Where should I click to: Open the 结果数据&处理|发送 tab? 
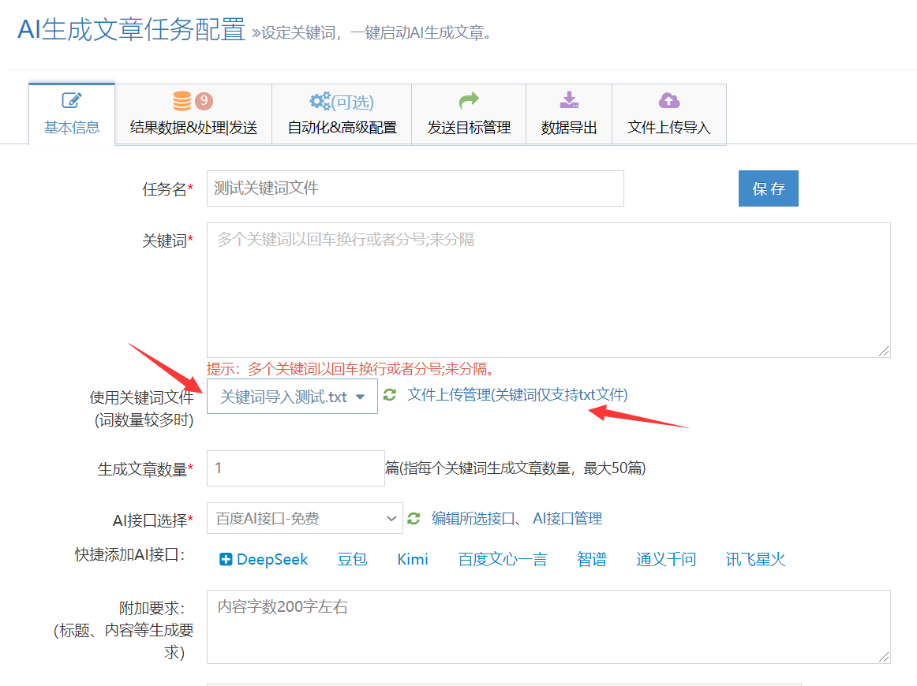click(x=193, y=127)
